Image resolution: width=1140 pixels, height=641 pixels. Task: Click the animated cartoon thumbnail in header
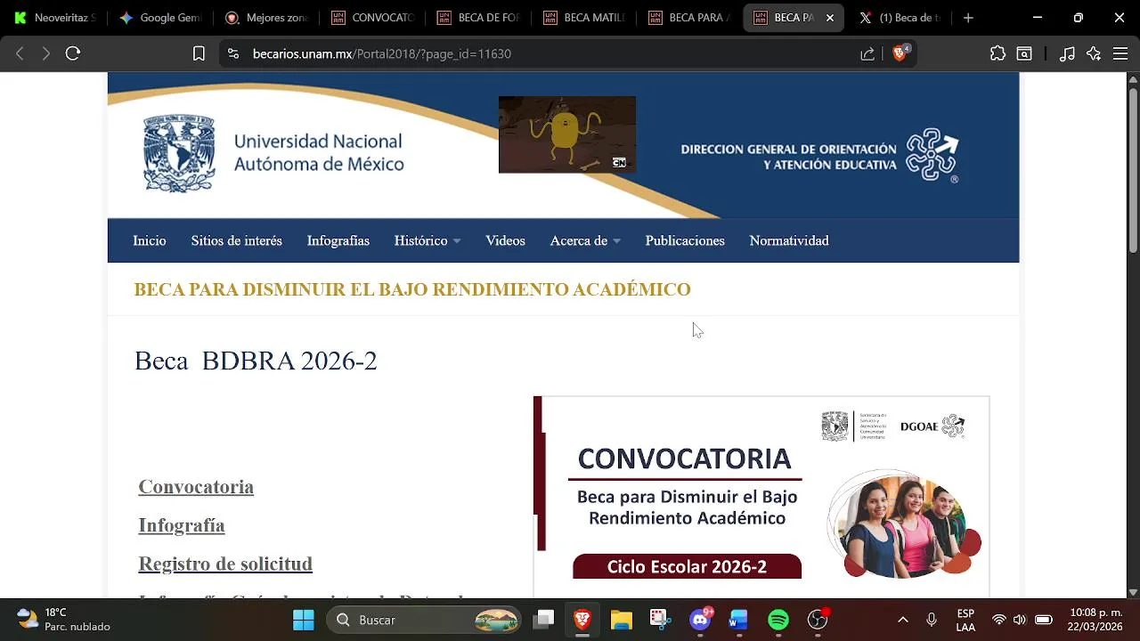pos(567,134)
